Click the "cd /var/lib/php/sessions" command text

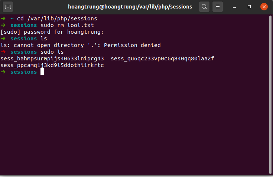[x=57, y=19]
